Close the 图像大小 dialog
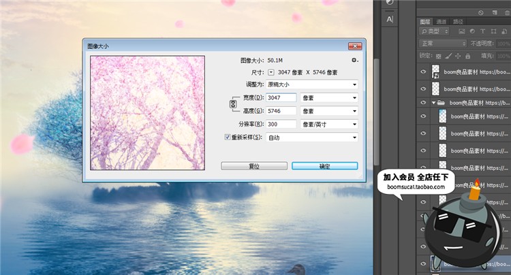 [x=355, y=46]
